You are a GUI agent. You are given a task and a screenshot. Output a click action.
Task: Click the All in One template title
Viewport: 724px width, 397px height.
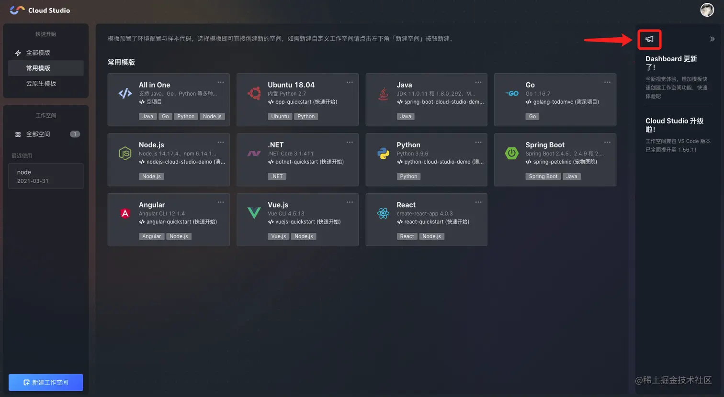click(x=154, y=85)
